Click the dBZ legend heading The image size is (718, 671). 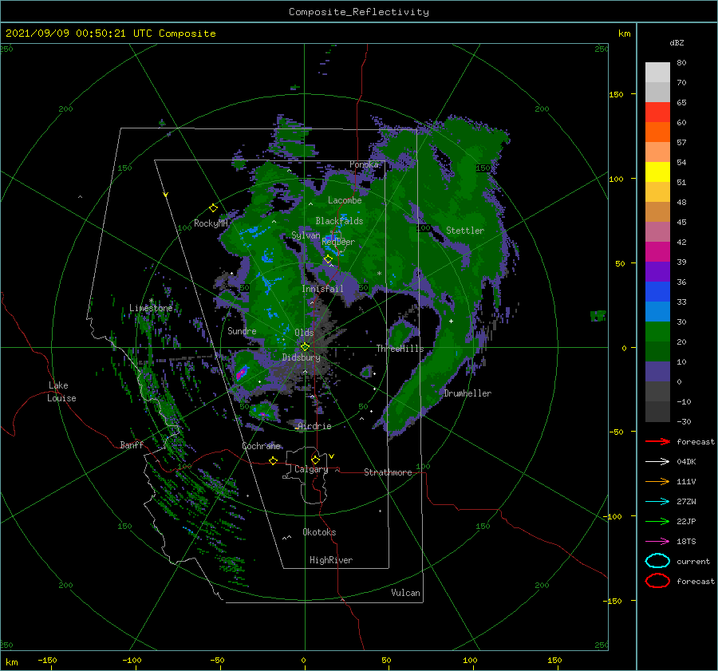click(677, 42)
